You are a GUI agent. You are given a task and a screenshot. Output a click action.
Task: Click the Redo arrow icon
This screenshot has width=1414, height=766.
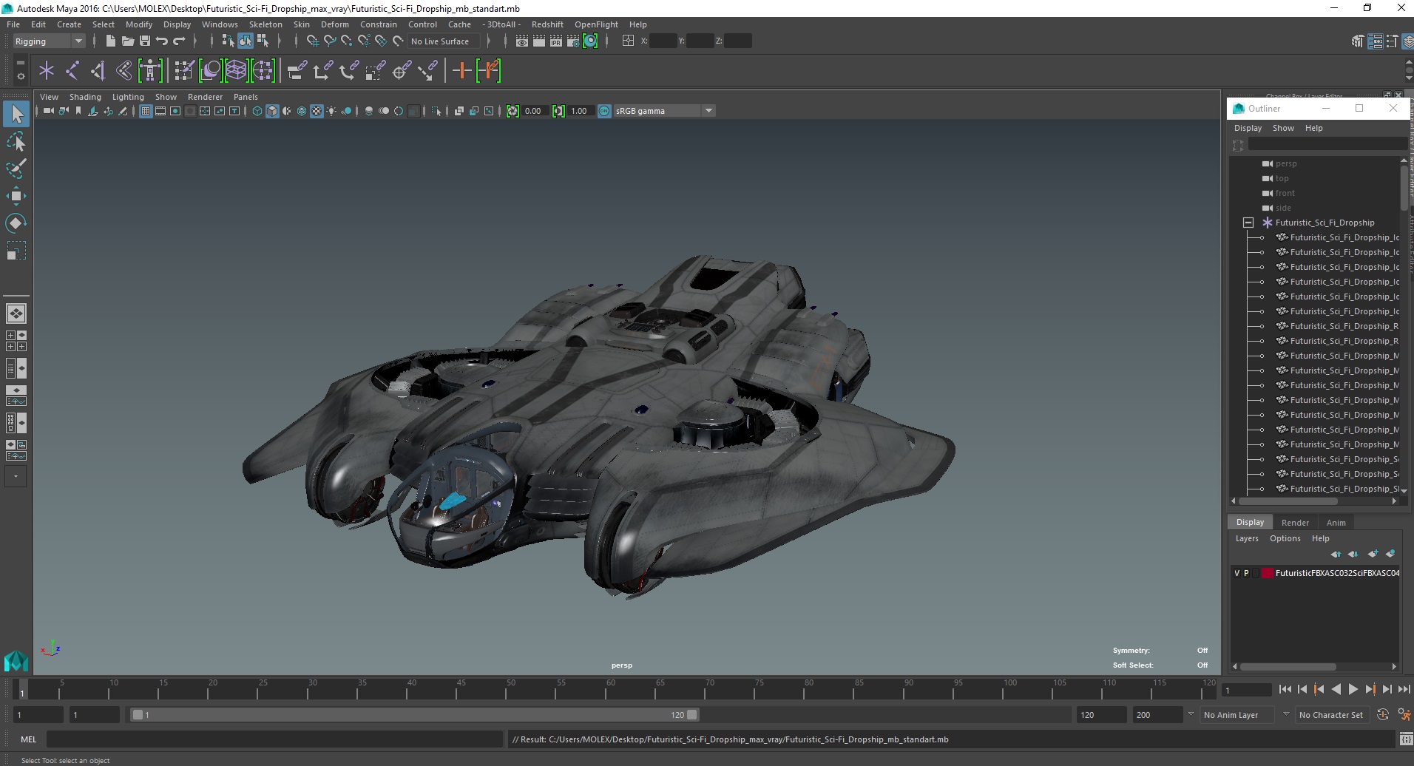tap(179, 41)
